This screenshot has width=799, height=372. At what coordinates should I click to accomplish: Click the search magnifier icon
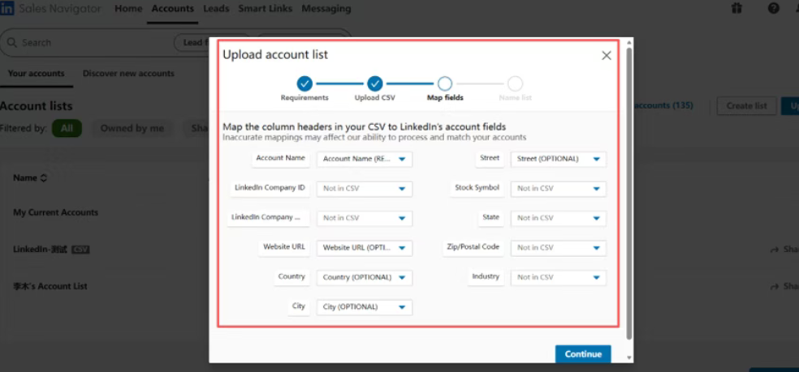click(x=12, y=42)
